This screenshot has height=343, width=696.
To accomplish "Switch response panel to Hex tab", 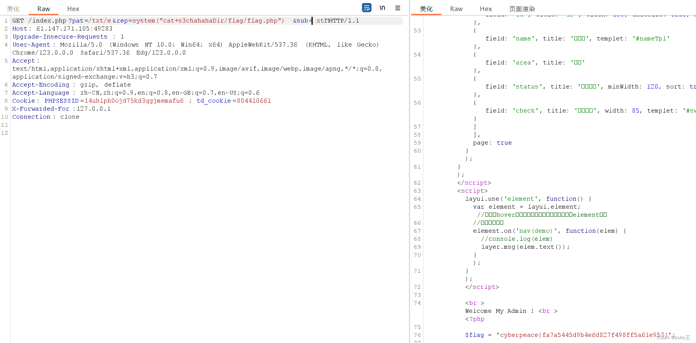I will tap(486, 9).
